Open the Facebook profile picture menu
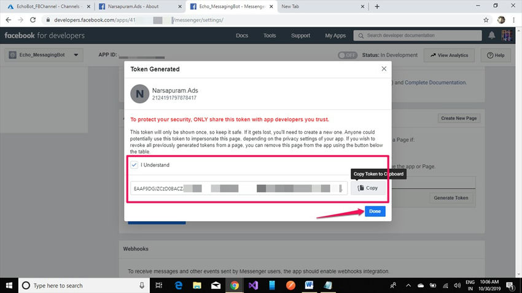The image size is (522, 293). [507, 35]
